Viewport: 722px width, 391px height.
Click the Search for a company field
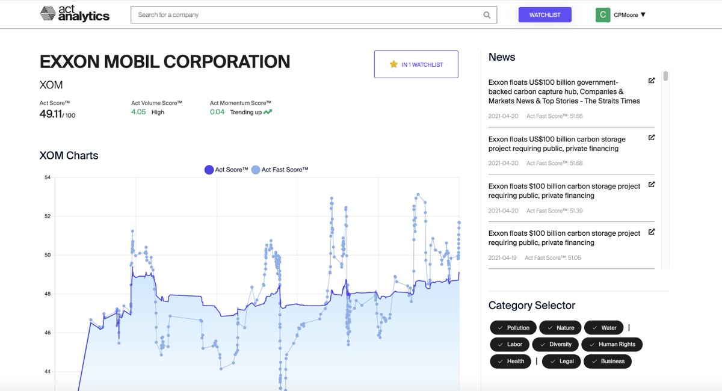coord(314,15)
